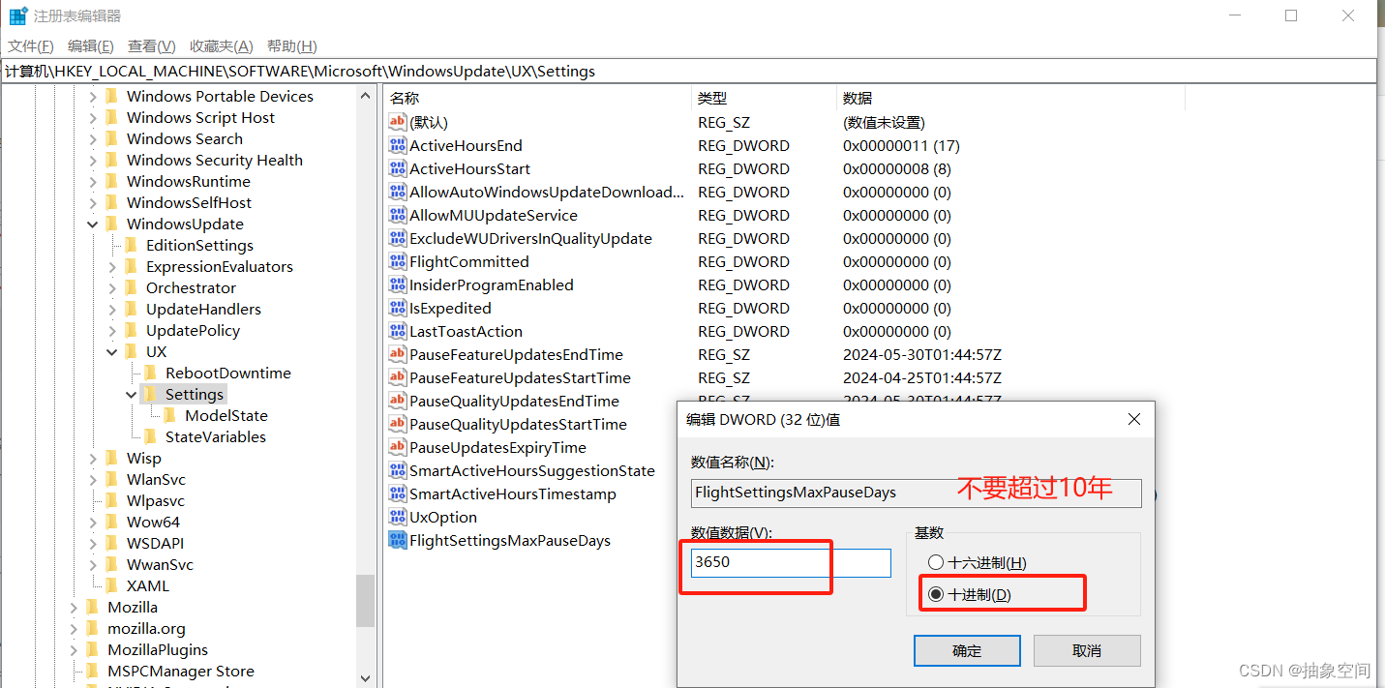1385x688 pixels.
Task: Click the 数值数据 input field
Action: [x=791, y=563]
